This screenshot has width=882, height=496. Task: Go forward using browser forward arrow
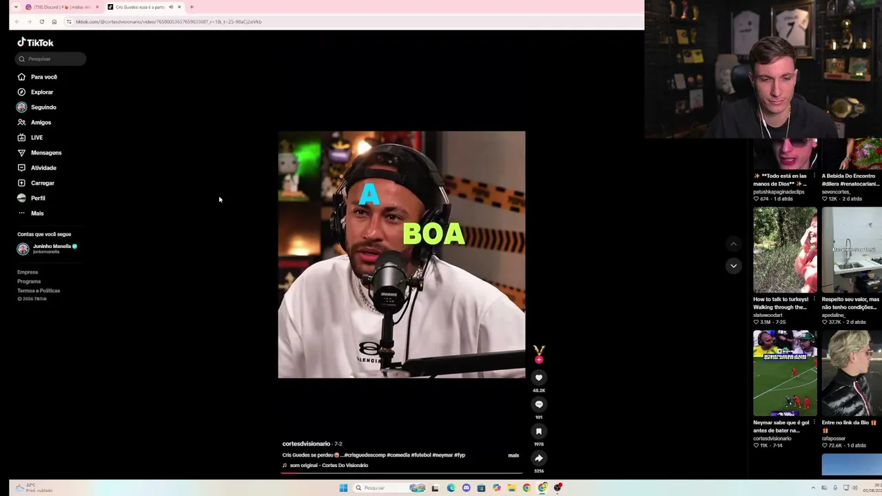[x=29, y=22]
